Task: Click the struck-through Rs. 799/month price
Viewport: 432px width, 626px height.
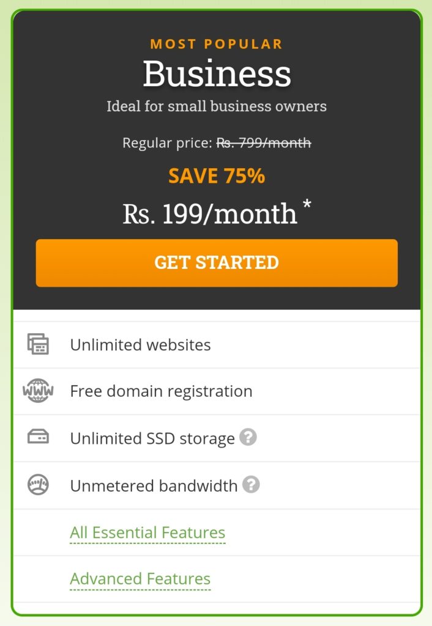Action: [264, 142]
